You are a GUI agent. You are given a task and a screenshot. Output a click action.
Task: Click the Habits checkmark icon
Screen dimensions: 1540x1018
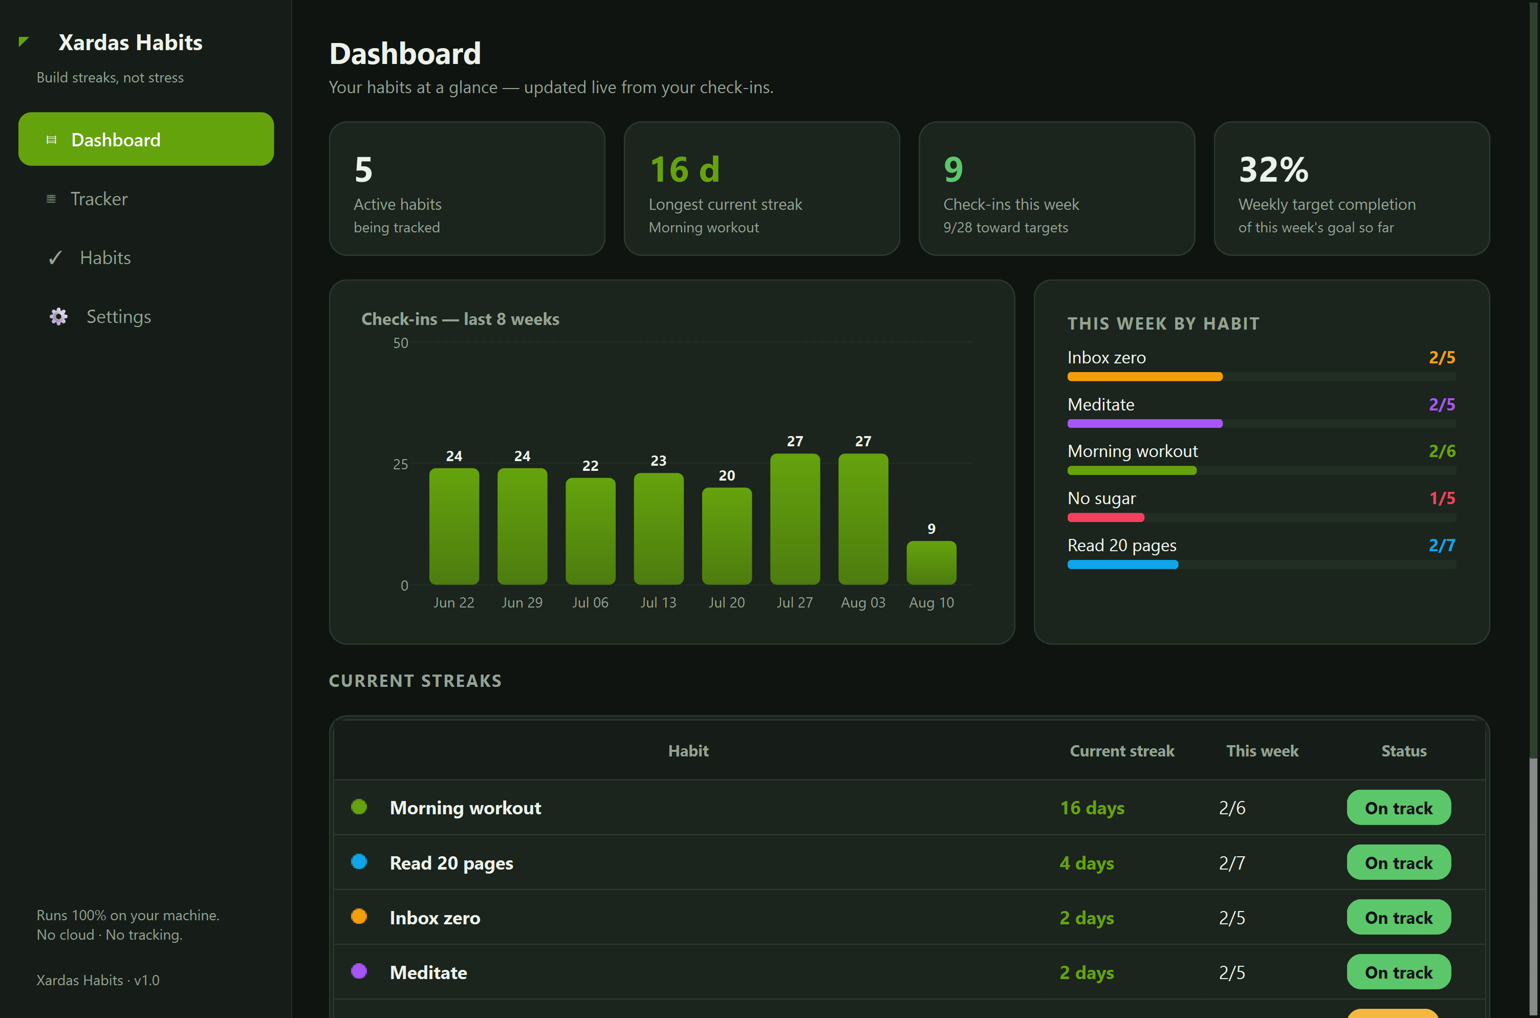pyautogui.click(x=55, y=258)
